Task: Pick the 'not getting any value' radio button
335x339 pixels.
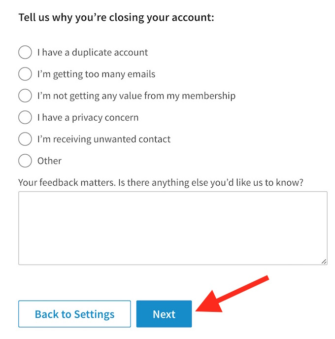Action: click(25, 96)
